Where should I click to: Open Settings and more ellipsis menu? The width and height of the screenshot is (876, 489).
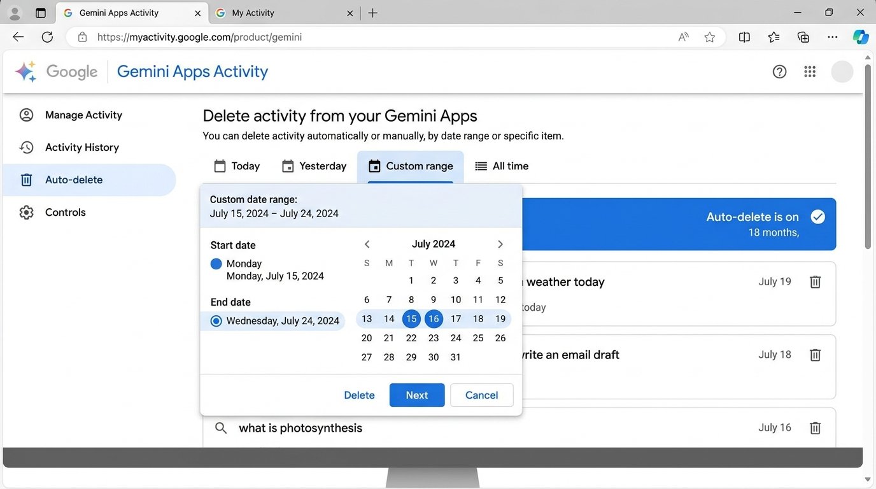click(x=833, y=37)
